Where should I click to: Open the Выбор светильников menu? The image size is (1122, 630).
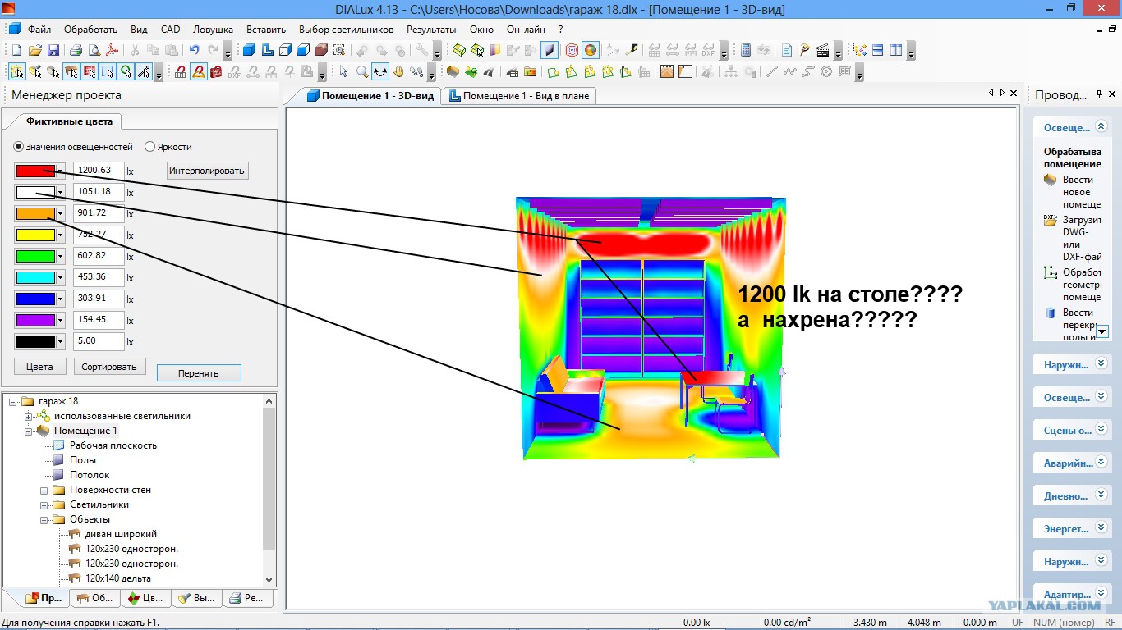coord(347,30)
